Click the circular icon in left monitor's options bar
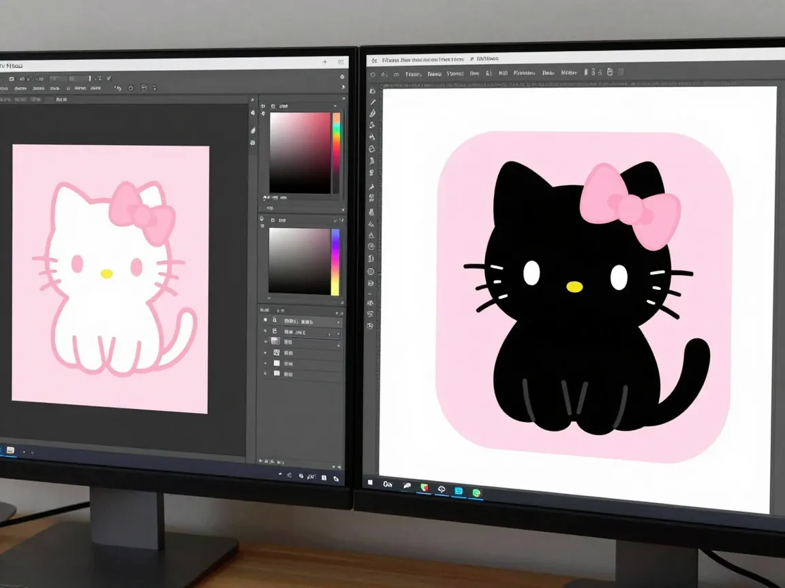 [131, 88]
